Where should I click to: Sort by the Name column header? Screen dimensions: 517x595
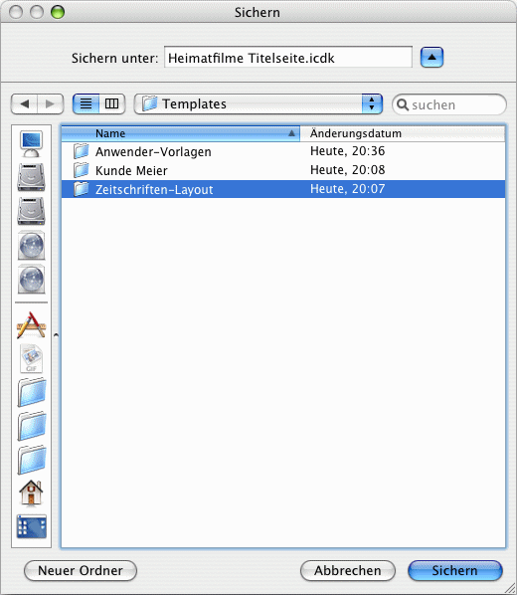(181, 133)
